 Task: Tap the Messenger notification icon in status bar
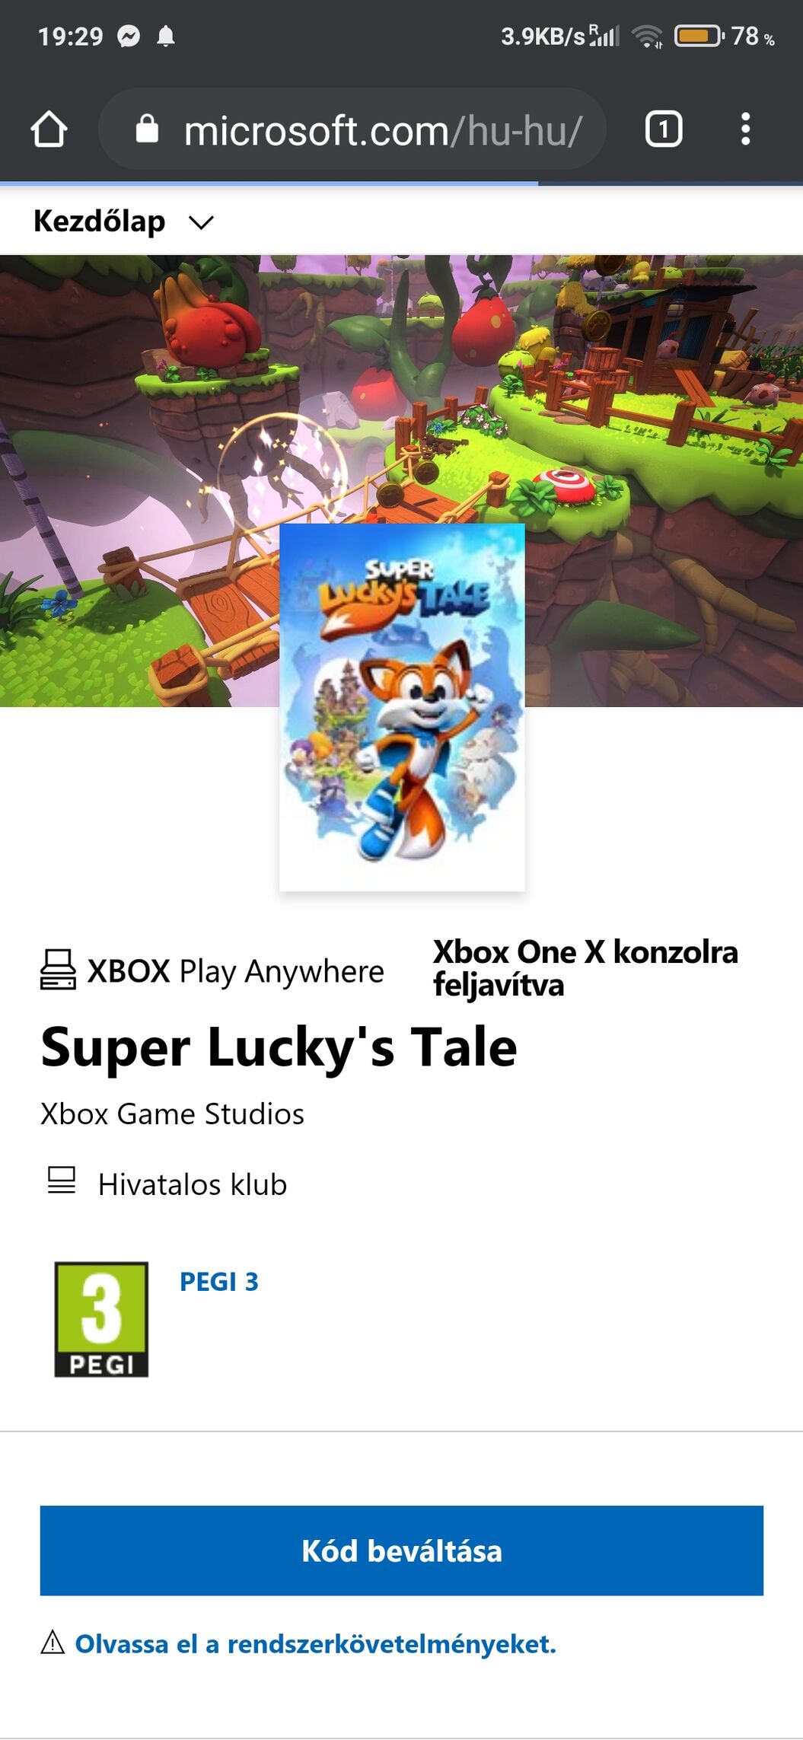pyautogui.click(x=129, y=36)
